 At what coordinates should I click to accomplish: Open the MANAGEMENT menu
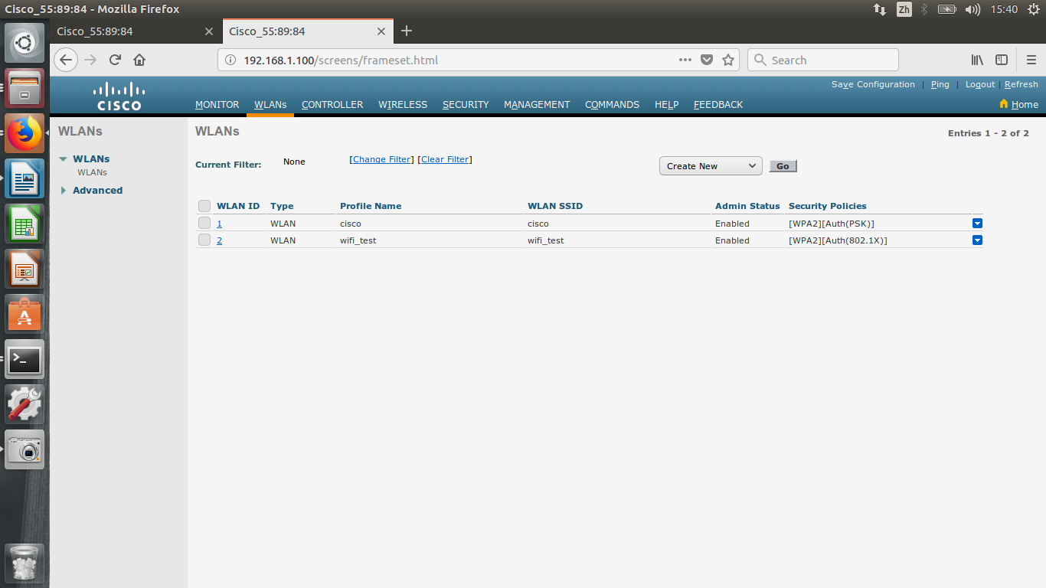(537, 105)
